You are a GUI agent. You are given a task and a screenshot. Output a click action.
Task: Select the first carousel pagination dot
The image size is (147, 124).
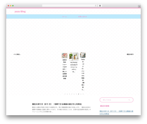[65, 94]
